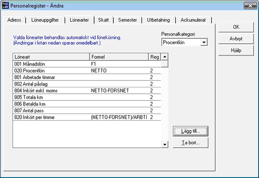
Task: Click the scrollbar thumb in löneart list
Action: pyautogui.click(x=164, y=64)
